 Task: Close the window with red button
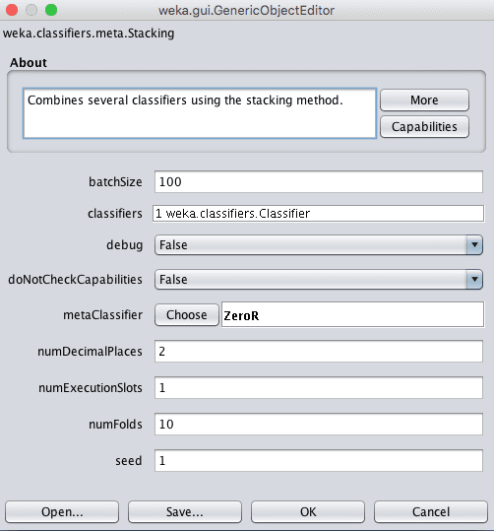(x=12, y=10)
